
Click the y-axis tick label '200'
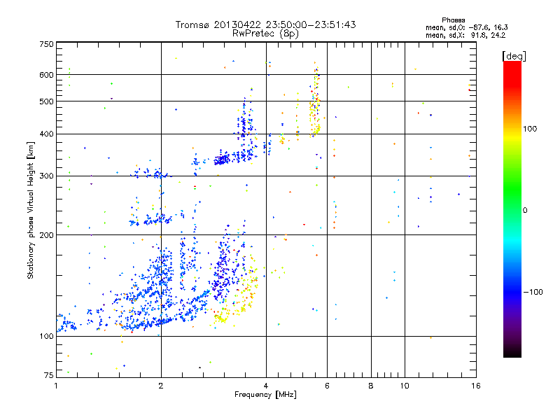[46, 235]
